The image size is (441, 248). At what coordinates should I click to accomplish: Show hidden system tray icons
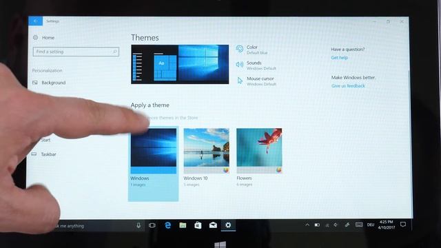coord(307,225)
